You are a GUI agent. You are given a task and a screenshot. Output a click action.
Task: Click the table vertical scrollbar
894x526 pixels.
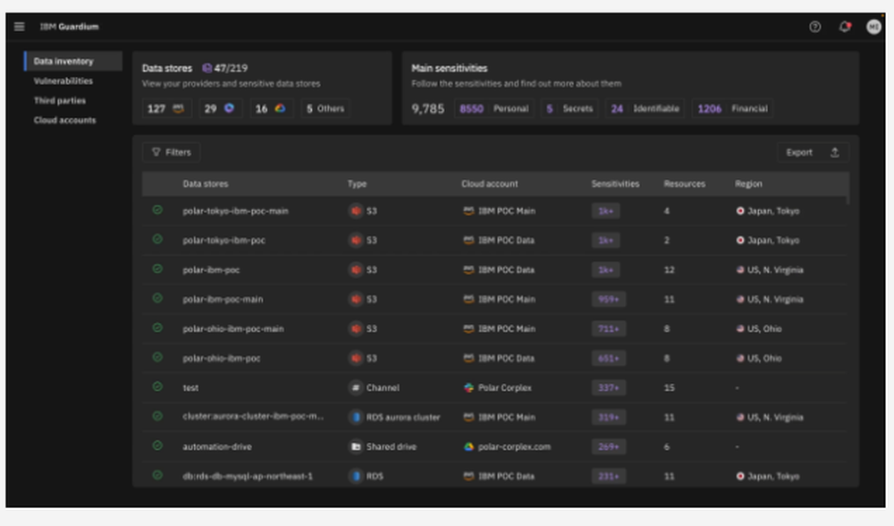coord(848,188)
